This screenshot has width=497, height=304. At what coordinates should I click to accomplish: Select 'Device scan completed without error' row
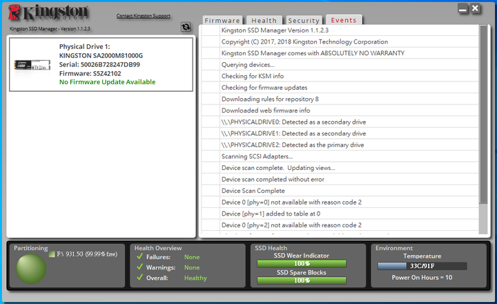tap(340, 179)
